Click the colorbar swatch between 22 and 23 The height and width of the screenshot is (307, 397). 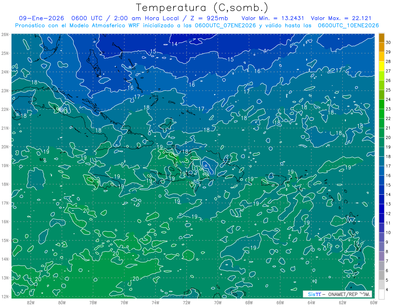coord(381,113)
